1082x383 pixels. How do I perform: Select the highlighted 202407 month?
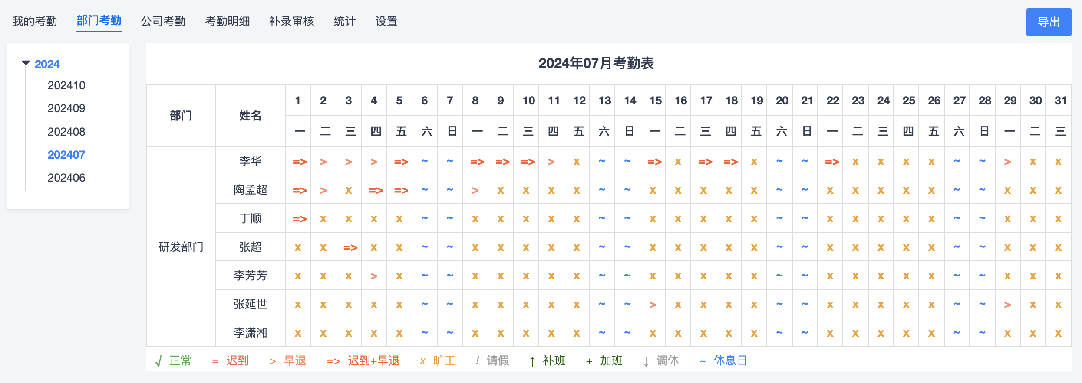(x=66, y=155)
